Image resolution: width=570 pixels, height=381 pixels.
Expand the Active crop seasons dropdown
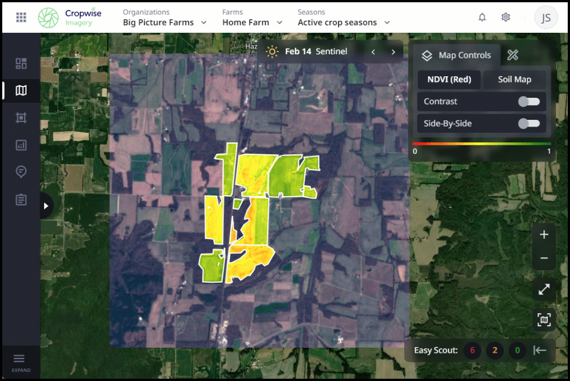(x=344, y=23)
